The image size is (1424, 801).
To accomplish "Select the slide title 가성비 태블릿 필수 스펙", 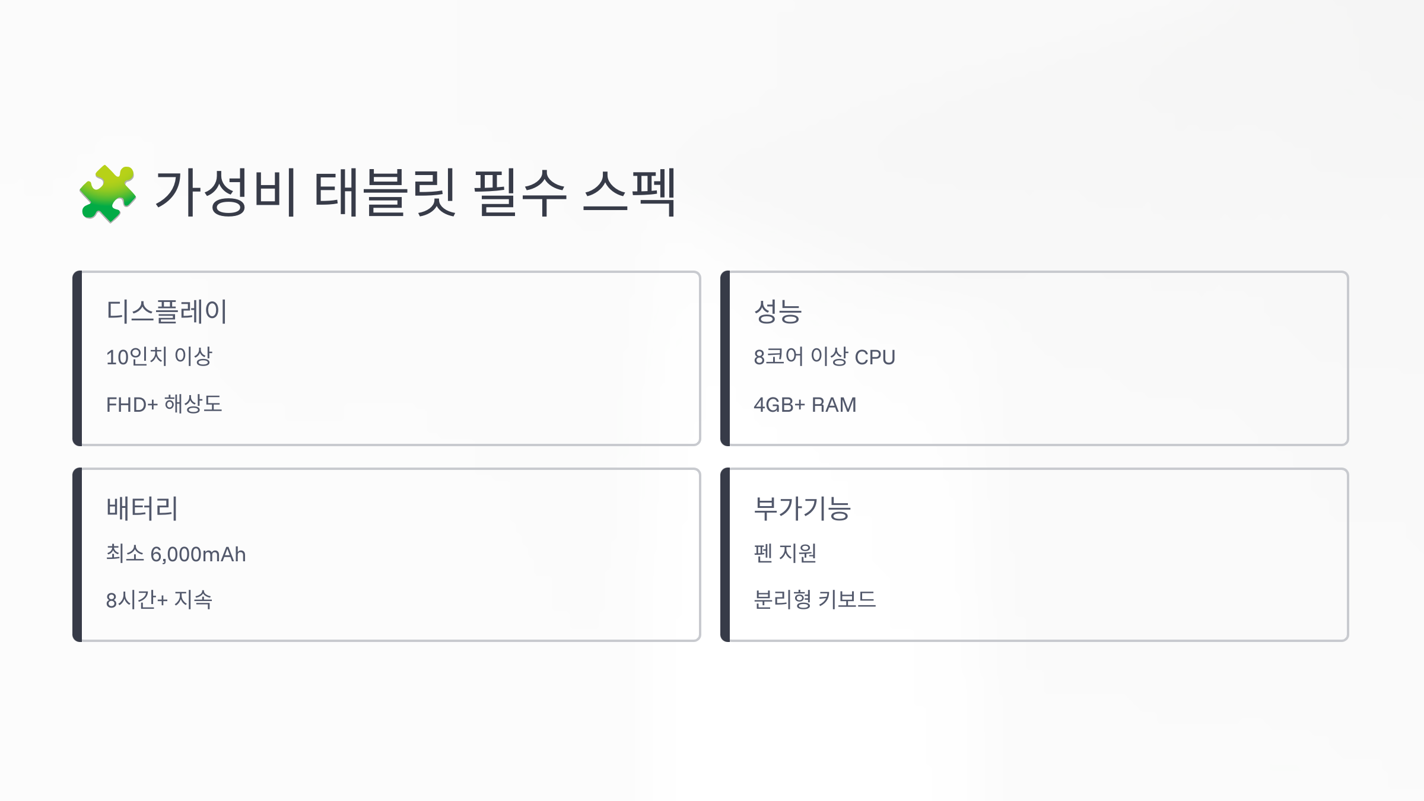I will pos(415,193).
